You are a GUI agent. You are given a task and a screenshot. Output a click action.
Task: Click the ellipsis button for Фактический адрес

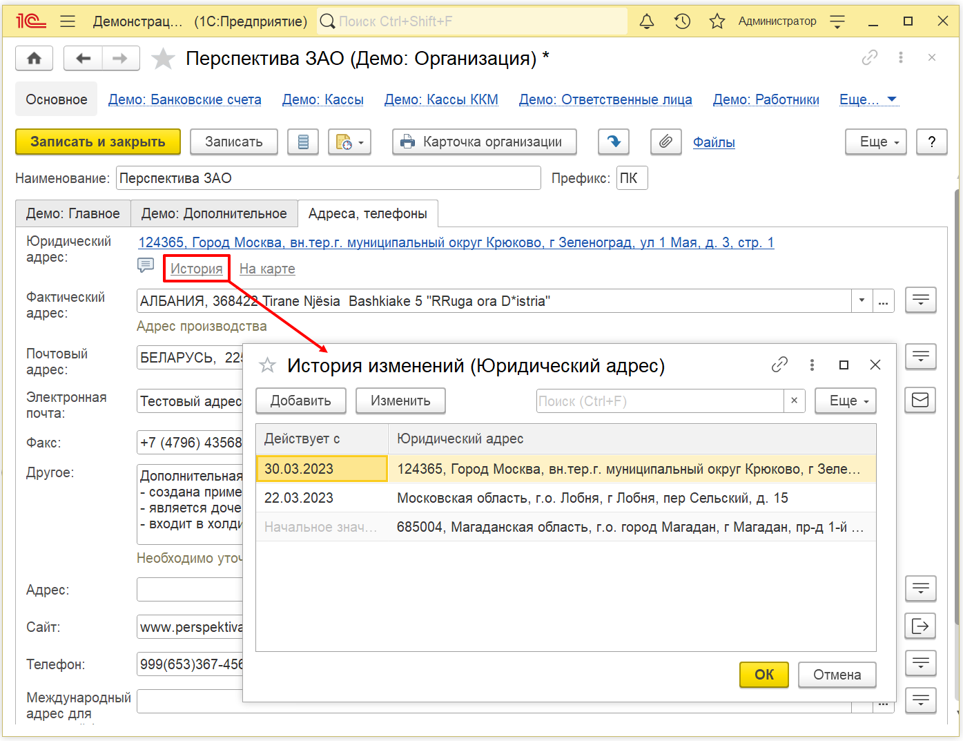[883, 300]
